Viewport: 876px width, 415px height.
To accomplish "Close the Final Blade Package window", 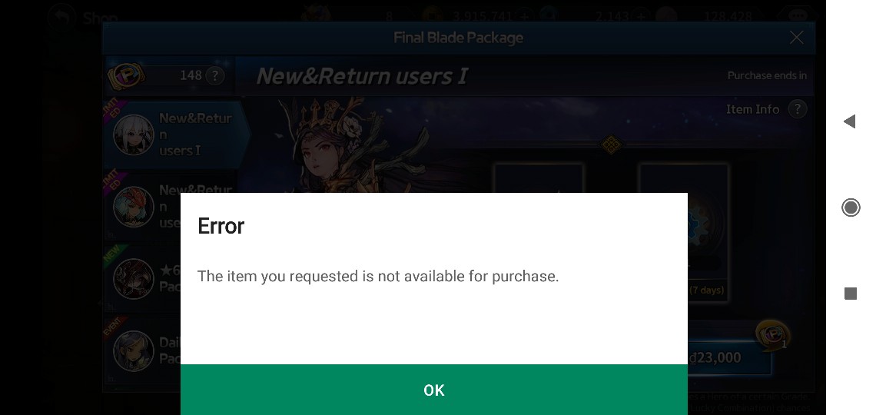I will [797, 38].
